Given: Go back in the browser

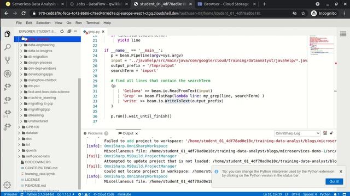Looking at the screenshot, I should click(x=6, y=13).
